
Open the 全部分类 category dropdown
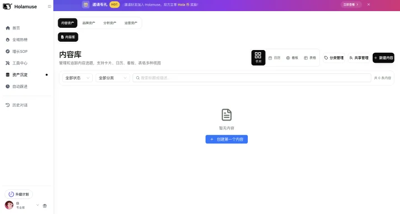[x=112, y=78]
